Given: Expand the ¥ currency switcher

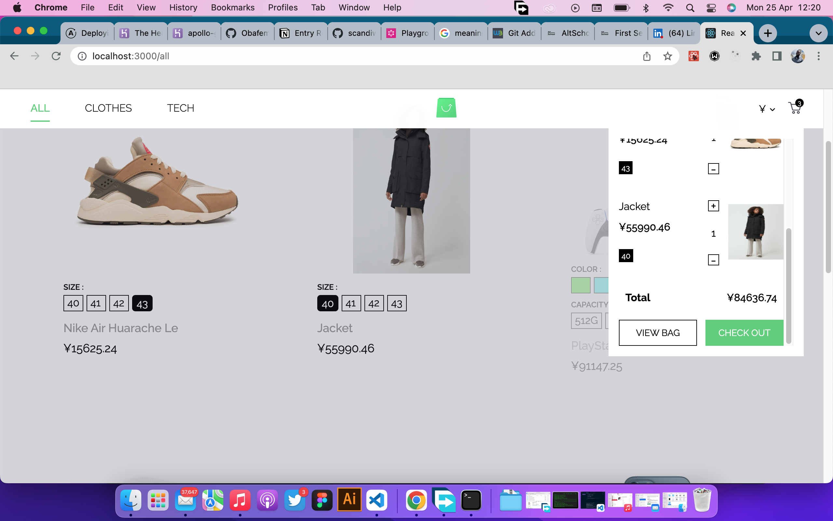Looking at the screenshot, I should coord(767,109).
